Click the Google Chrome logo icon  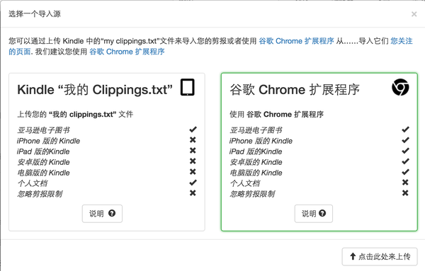point(400,87)
